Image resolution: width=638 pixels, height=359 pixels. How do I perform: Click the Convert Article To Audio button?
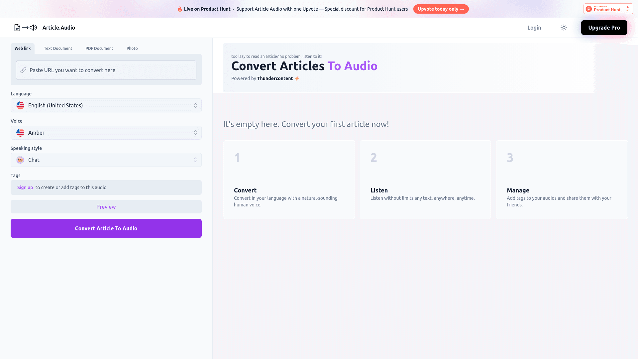[x=106, y=228]
